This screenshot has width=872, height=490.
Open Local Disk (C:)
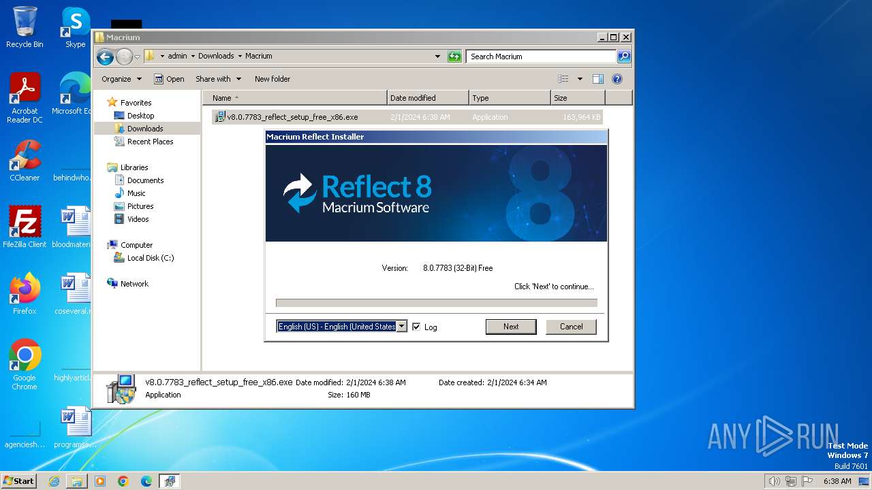tap(151, 258)
